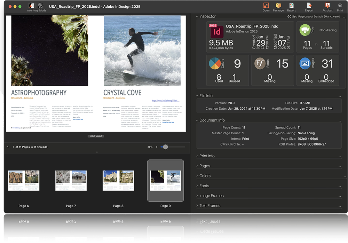Click the Package box icon
The image size is (348, 243).
click(x=278, y=5)
